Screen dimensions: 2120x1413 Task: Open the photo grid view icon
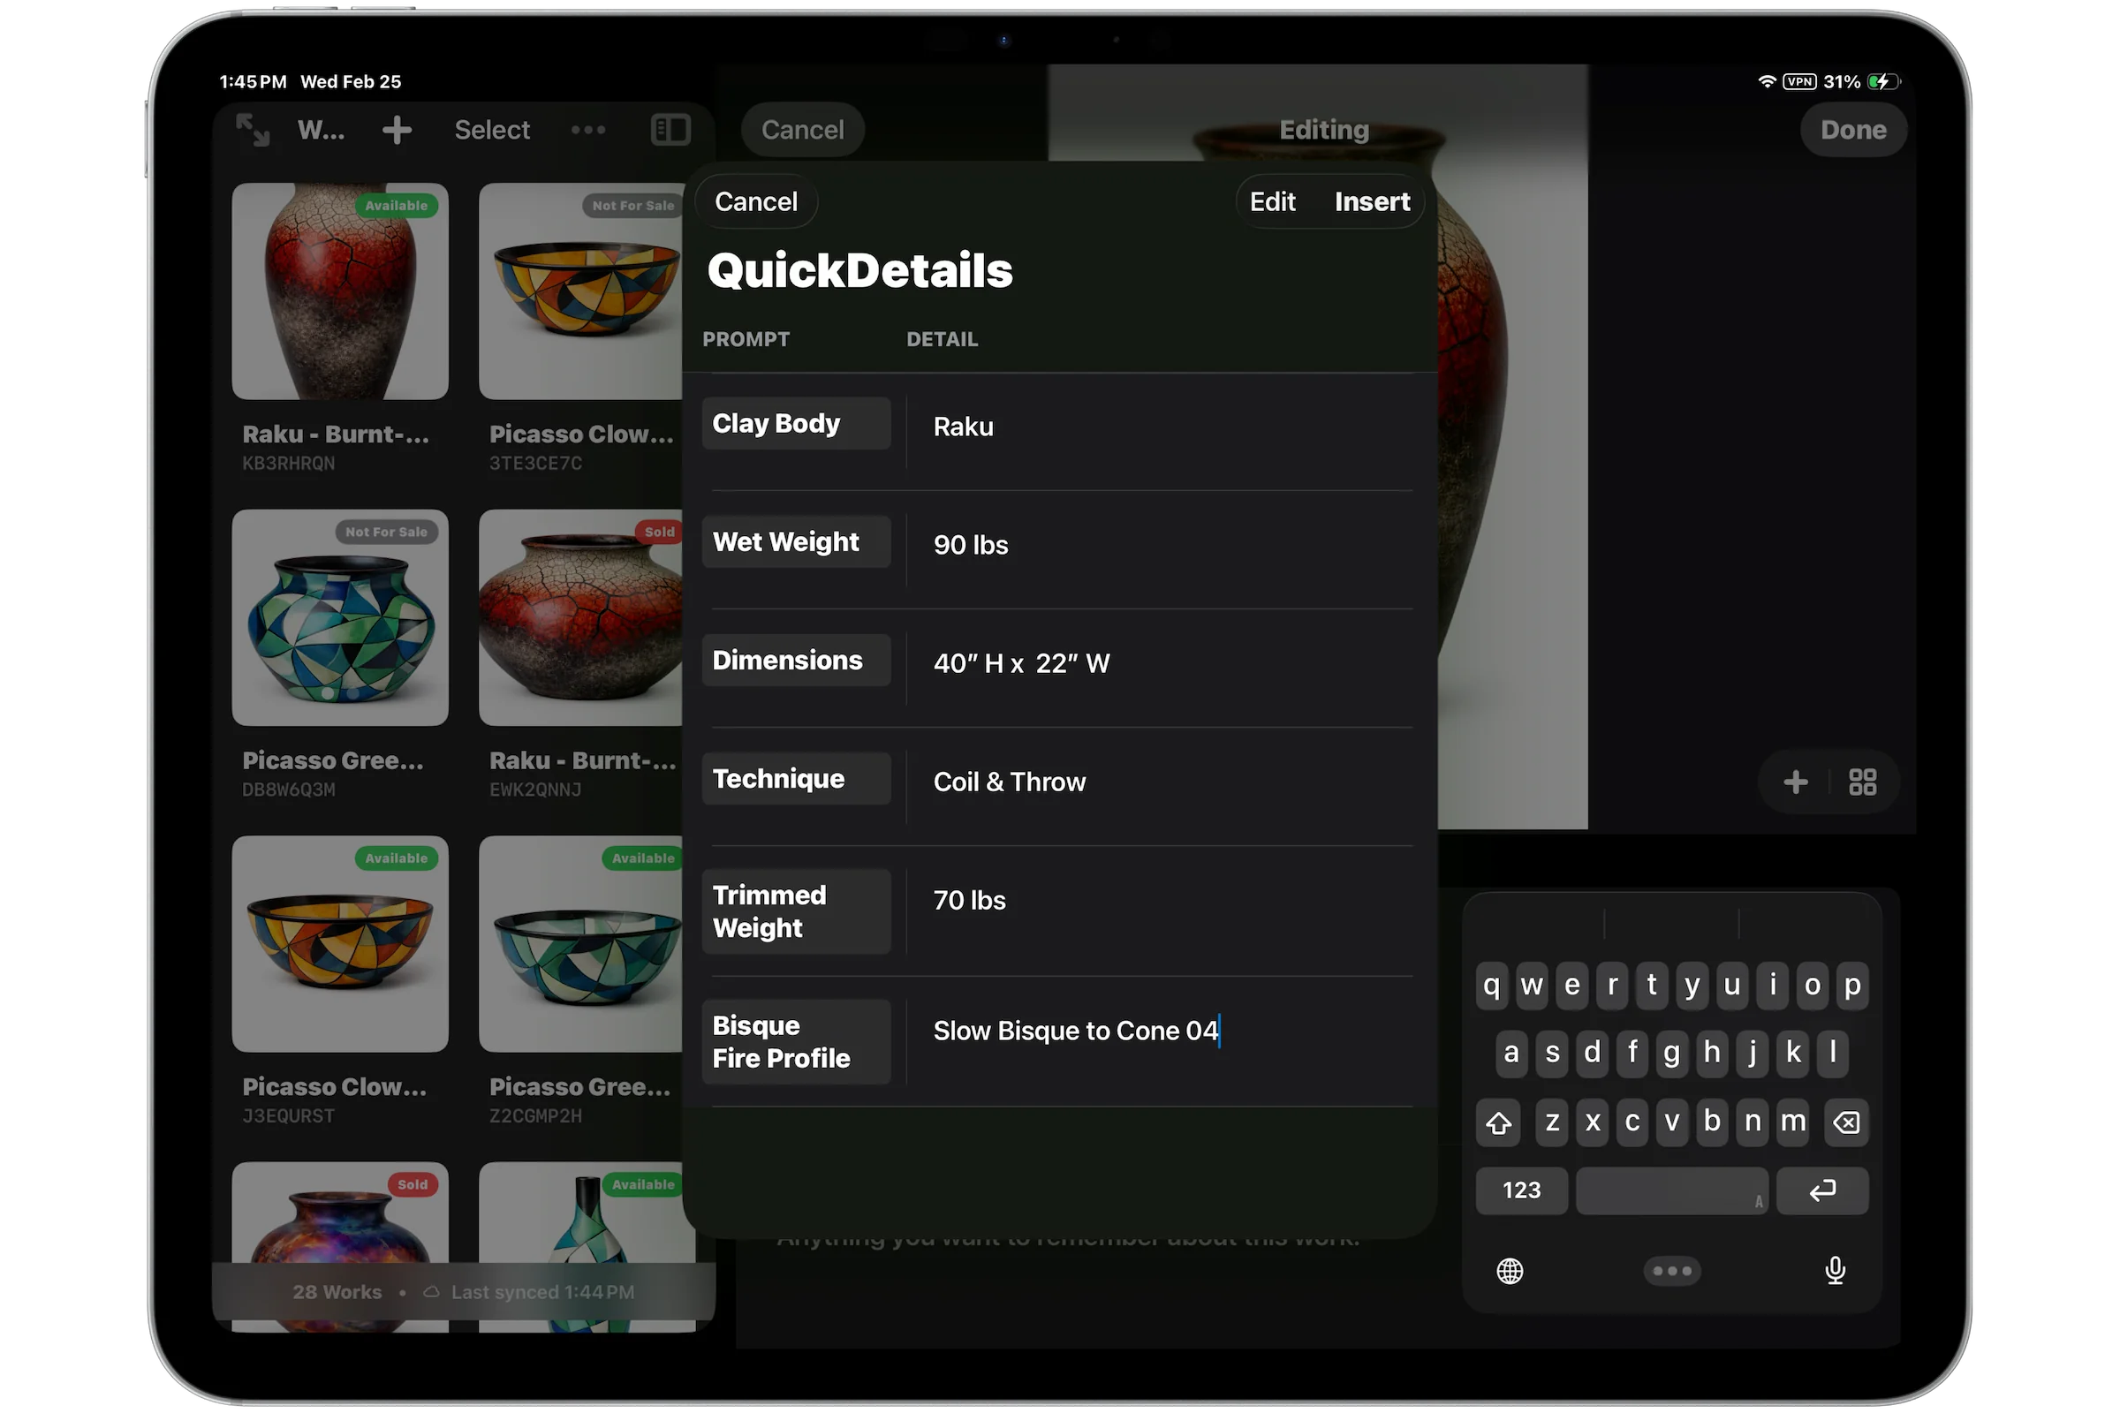pos(1862,782)
